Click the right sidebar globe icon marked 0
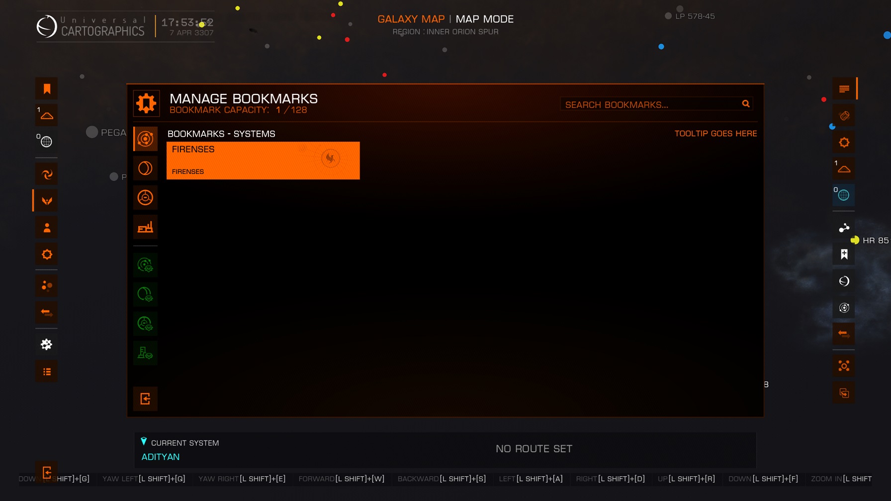The height and width of the screenshot is (501, 891). [x=844, y=195]
